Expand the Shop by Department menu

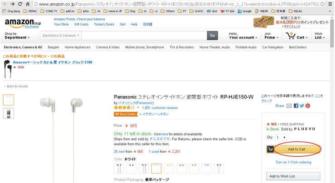(x=16, y=36)
